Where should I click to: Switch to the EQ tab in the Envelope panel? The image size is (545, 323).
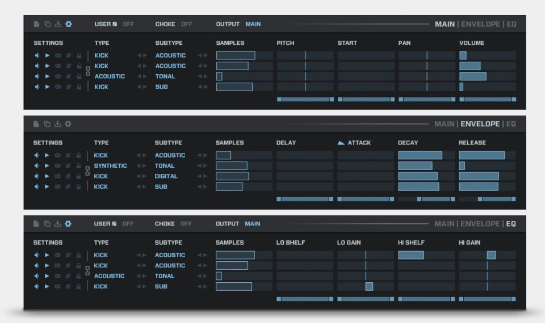[511, 124]
